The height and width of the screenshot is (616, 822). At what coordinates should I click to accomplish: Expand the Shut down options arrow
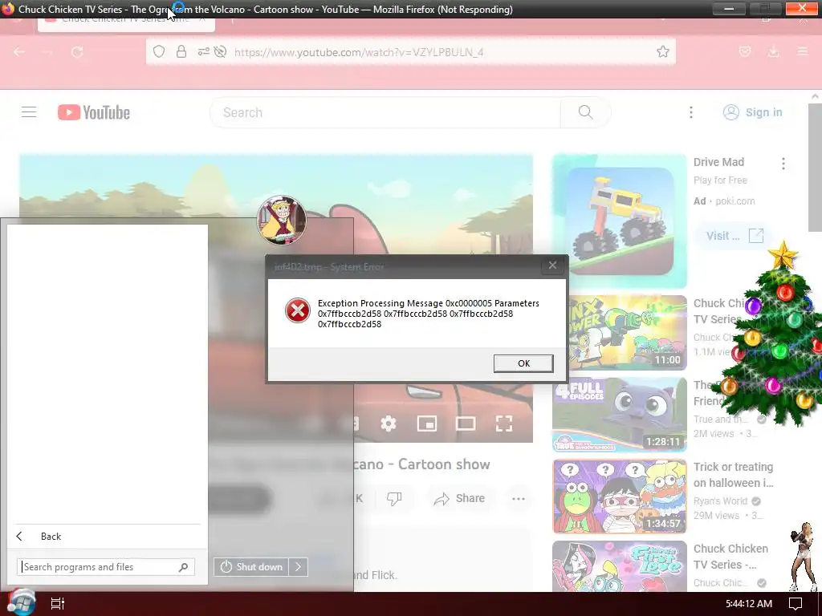(x=298, y=567)
